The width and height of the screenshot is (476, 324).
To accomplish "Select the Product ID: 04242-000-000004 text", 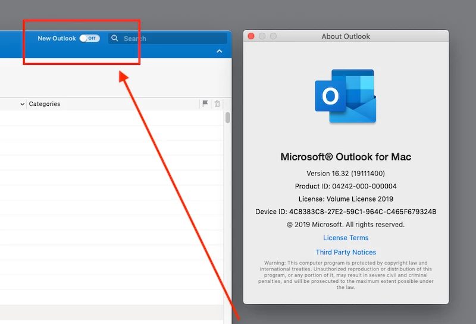I will pos(346,186).
